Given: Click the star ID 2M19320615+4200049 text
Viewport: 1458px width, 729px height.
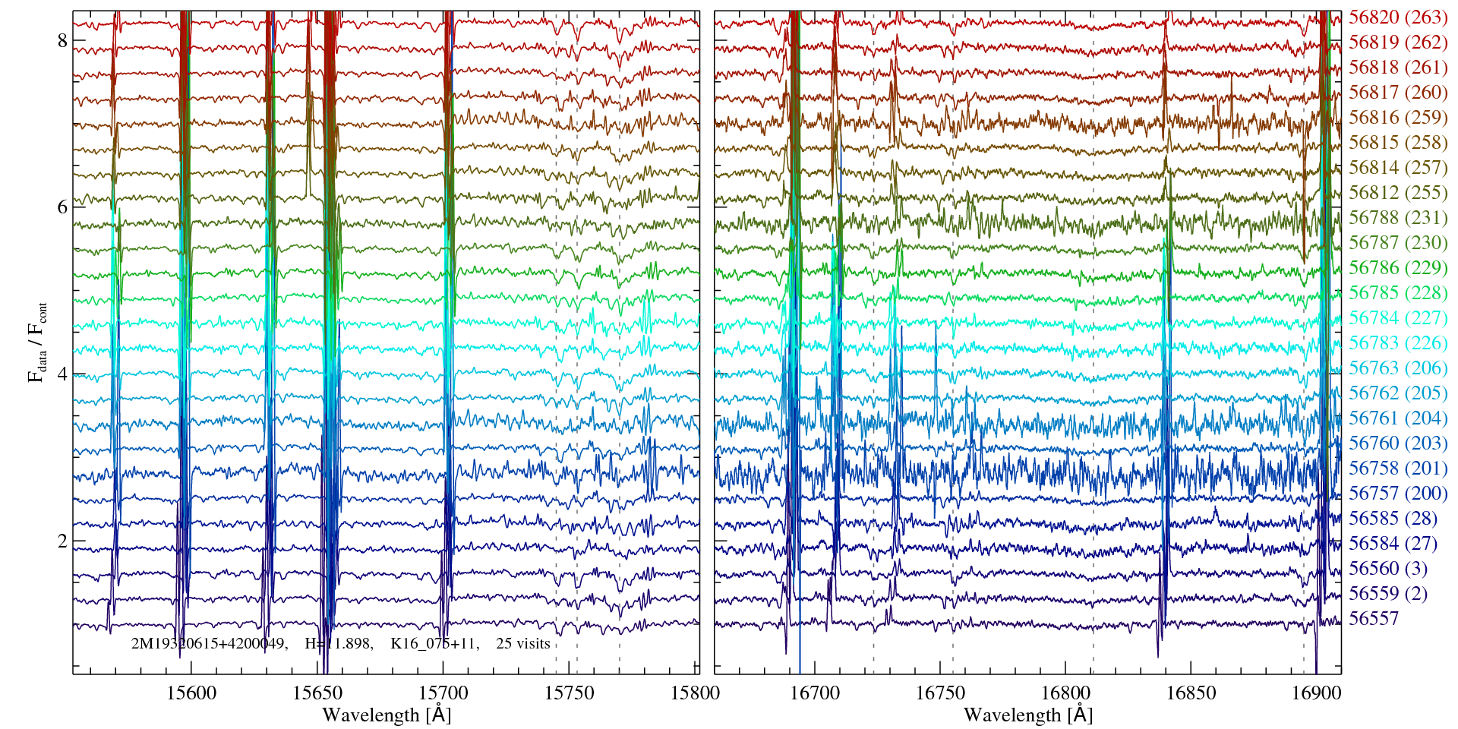Looking at the screenshot, I should (209, 644).
